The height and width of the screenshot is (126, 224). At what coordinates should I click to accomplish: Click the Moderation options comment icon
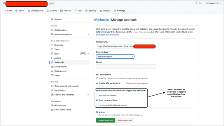(52, 34)
